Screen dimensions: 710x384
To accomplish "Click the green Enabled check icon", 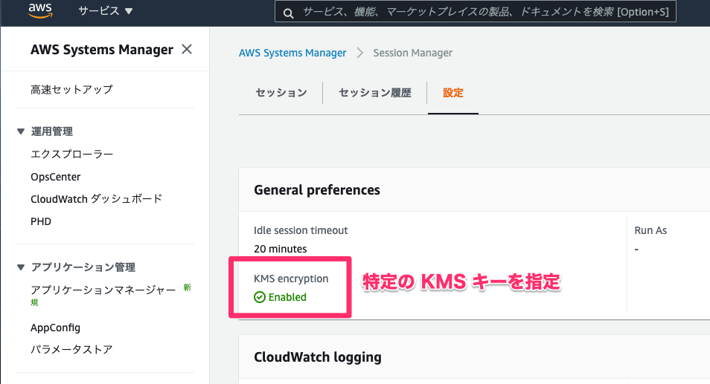I will 260,297.
